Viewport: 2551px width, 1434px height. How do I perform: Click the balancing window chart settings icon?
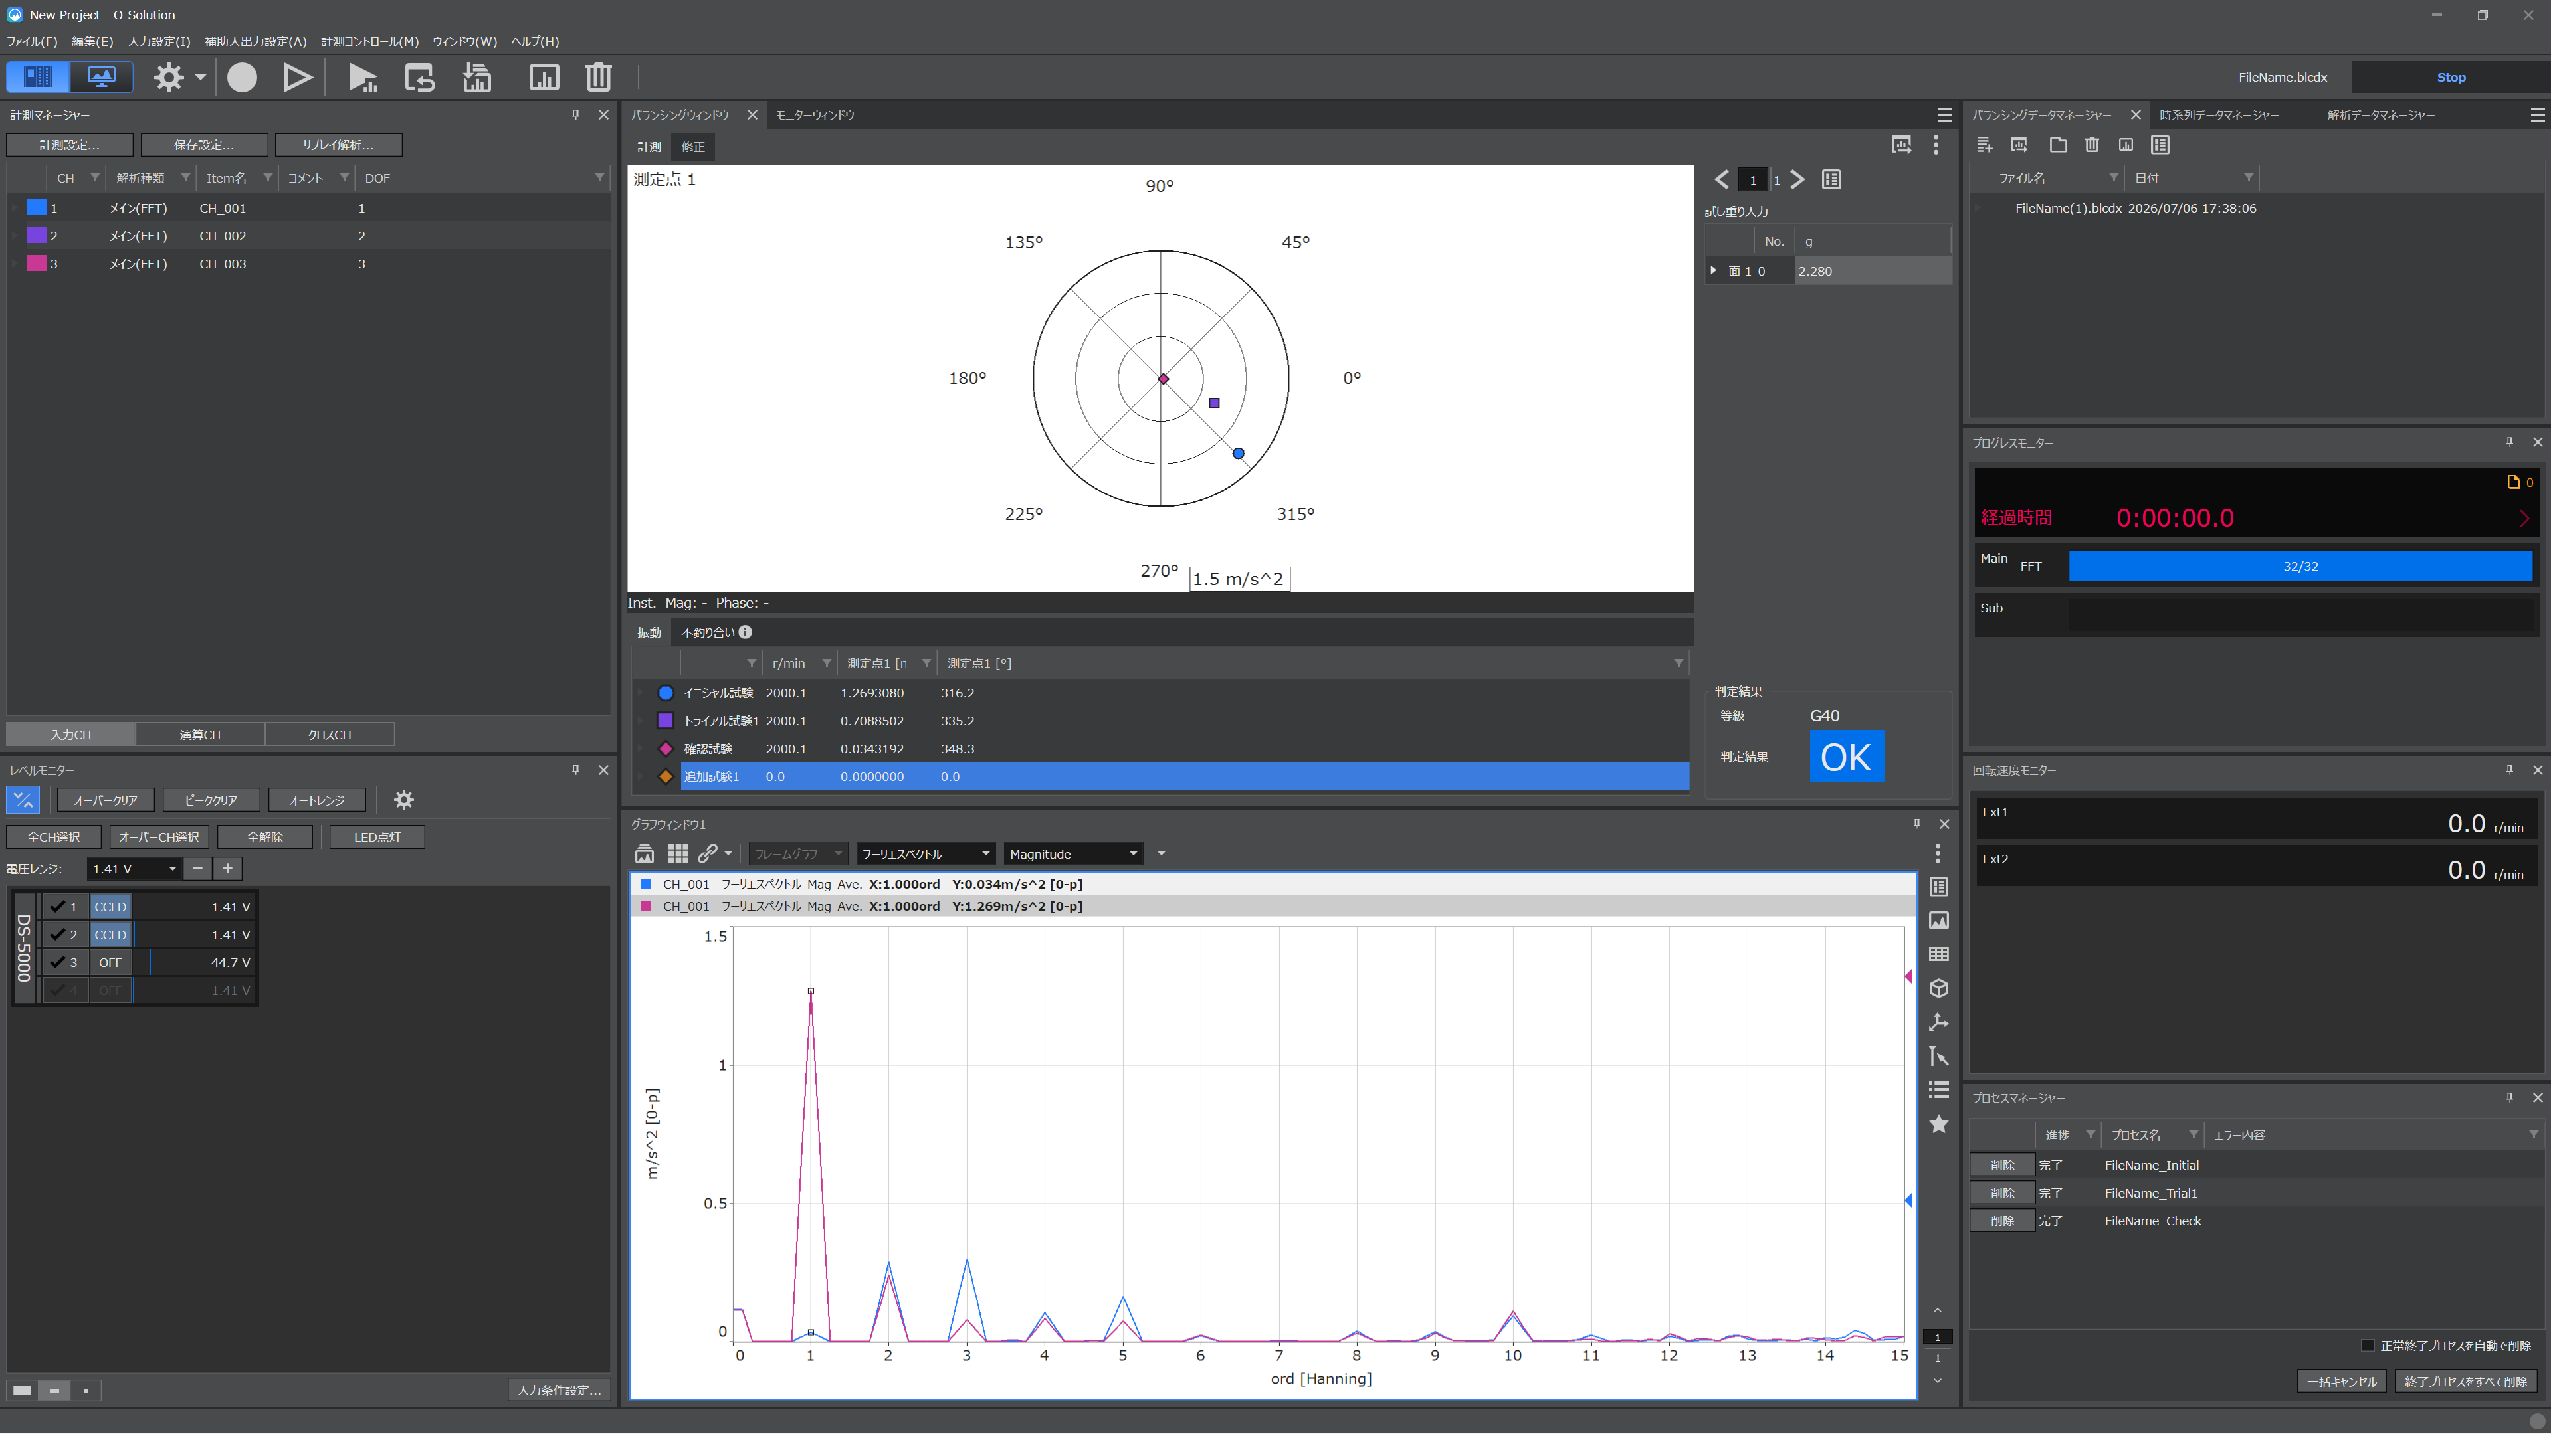pyautogui.click(x=1901, y=145)
